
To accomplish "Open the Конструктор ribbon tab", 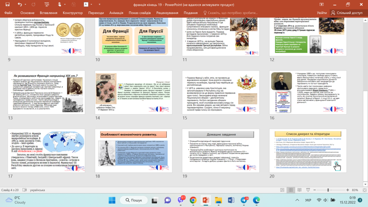I will 72,13.
